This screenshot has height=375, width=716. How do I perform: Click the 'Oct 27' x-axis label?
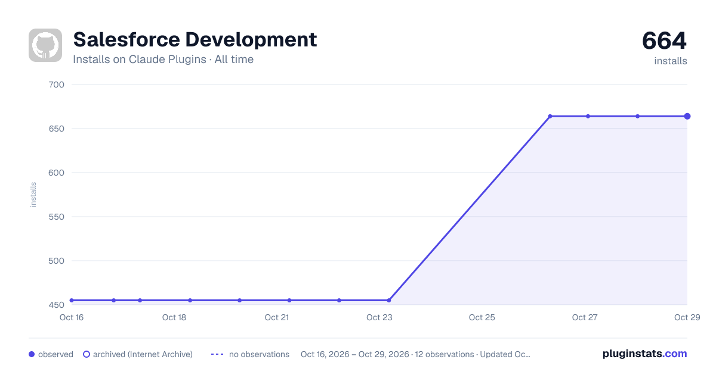pyautogui.click(x=585, y=317)
